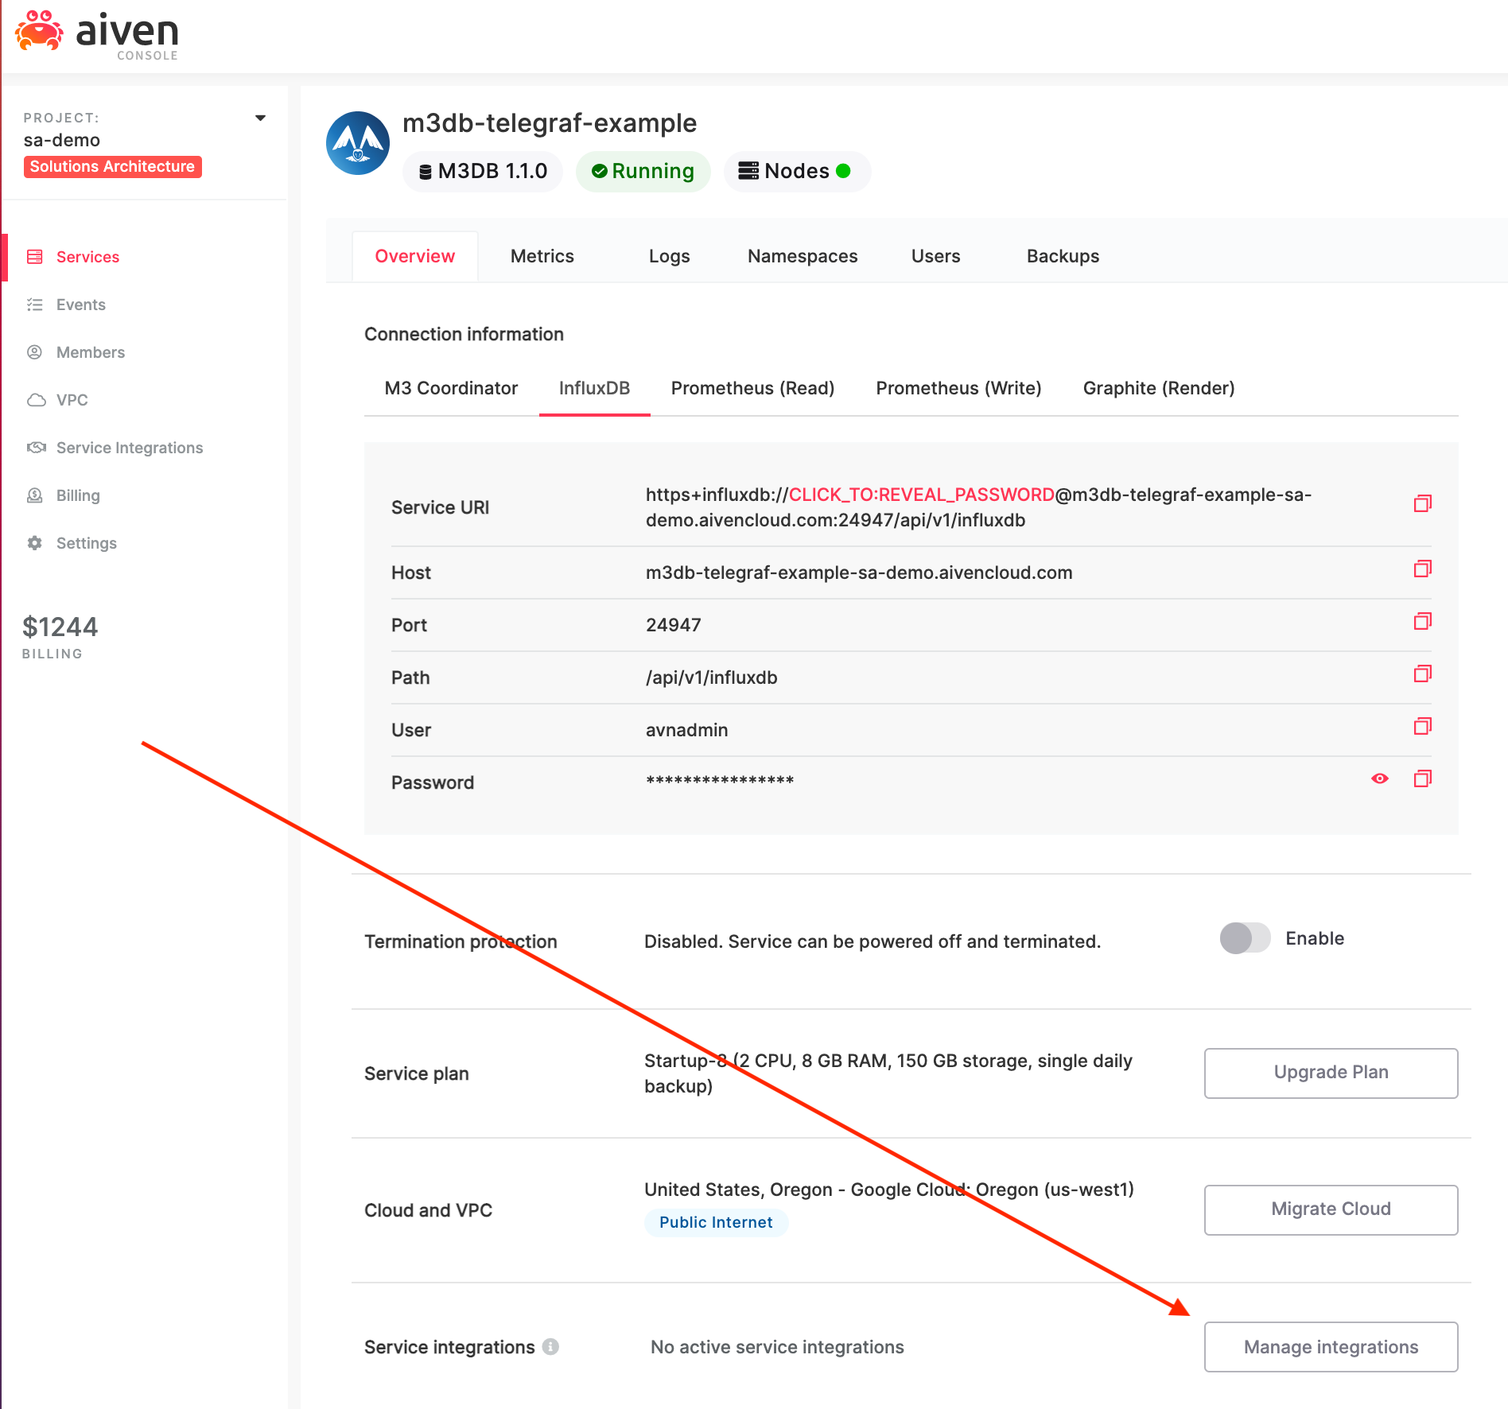The image size is (1508, 1409).
Task: Copy the Password value
Action: 1422,778
